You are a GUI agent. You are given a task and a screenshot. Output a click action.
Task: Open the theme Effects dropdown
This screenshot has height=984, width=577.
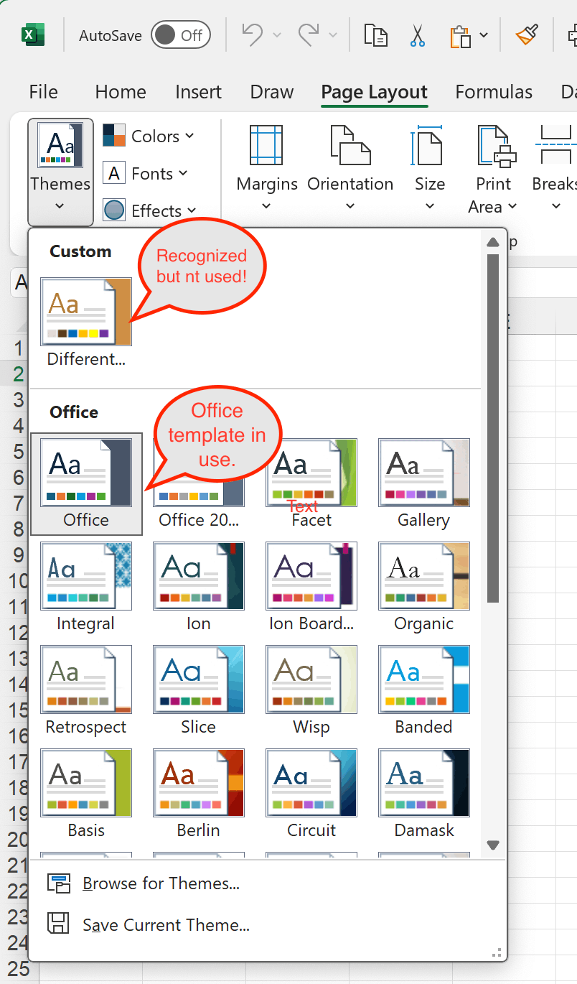(150, 210)
